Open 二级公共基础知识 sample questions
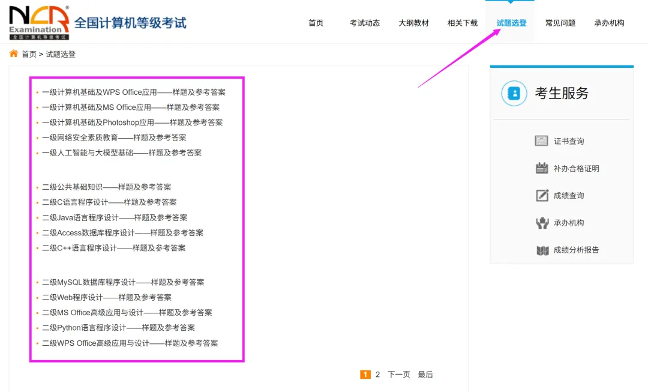This screenshot has height=392, width=648. click(107, 187)
